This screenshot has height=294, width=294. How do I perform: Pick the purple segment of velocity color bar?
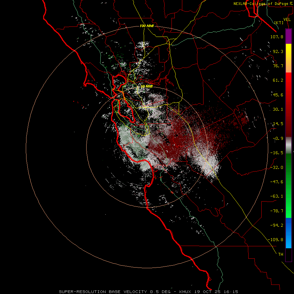coord(288,36)
